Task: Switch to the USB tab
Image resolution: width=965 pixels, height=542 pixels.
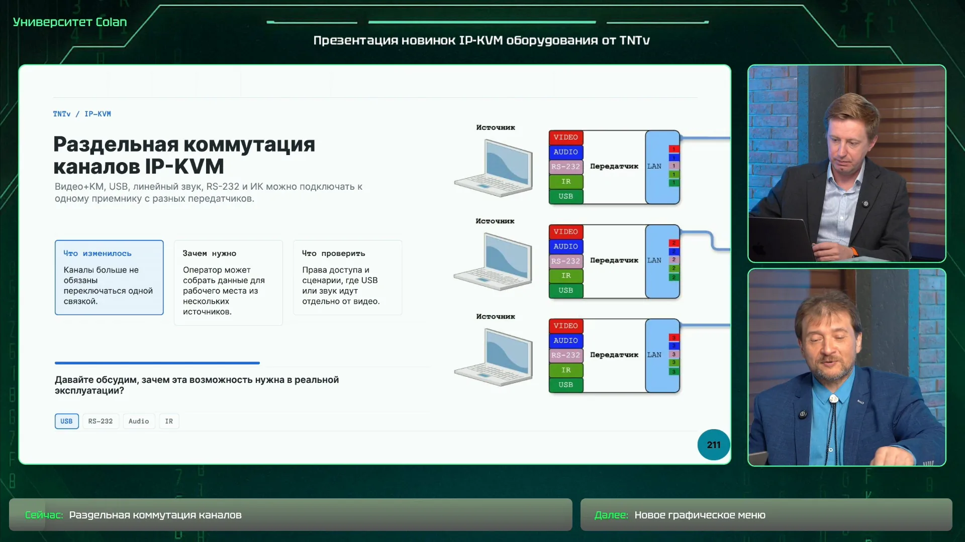Action: (66, 422)
